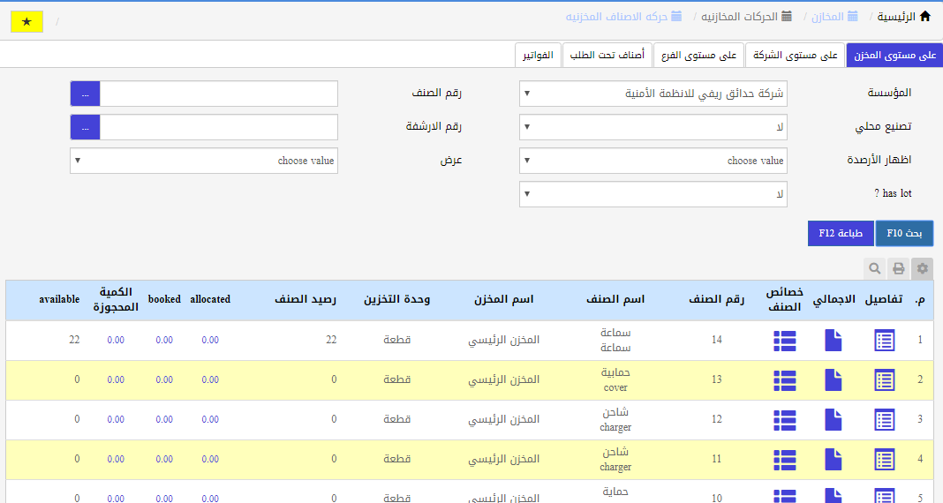Image resolution: width=943 pixels, height=503 pixels.
Task: Click the yellow star favorites button
Action: tap(26, 21)
